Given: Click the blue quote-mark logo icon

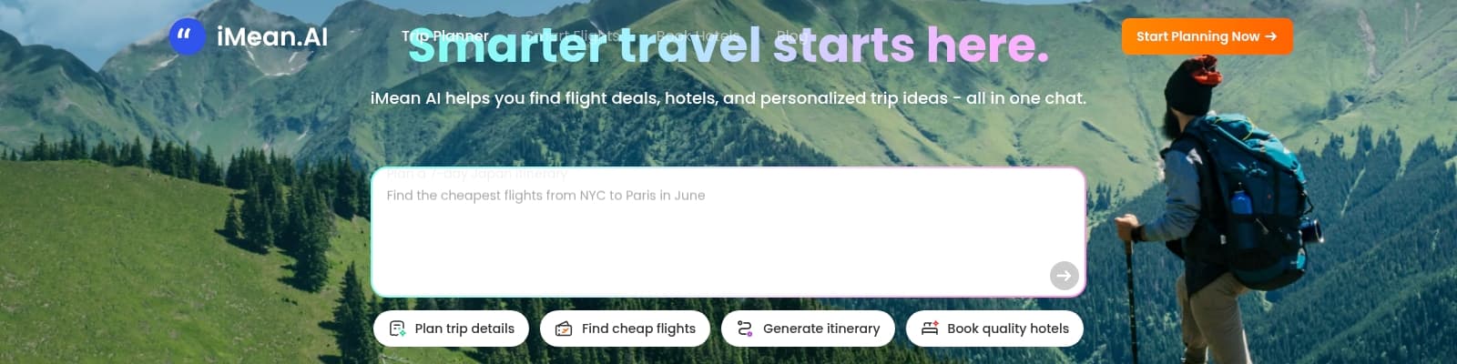Looking at the screenshot, I should (x=188, y=36).
